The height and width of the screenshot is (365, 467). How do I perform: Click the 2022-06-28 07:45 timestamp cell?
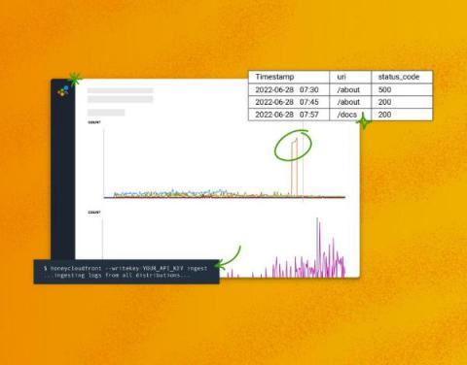point(289,102)
